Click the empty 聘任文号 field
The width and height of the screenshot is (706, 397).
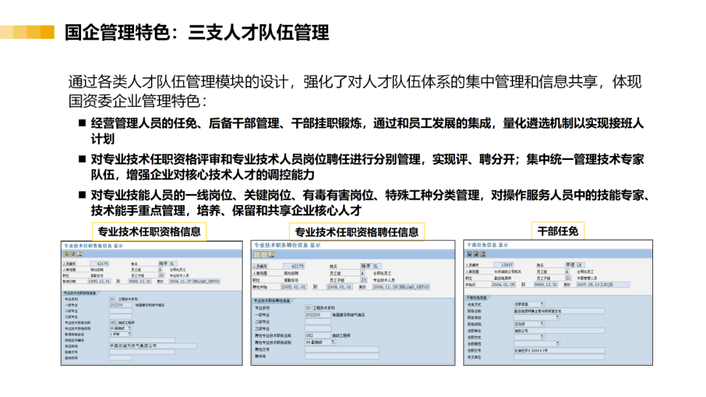point(342,349)
